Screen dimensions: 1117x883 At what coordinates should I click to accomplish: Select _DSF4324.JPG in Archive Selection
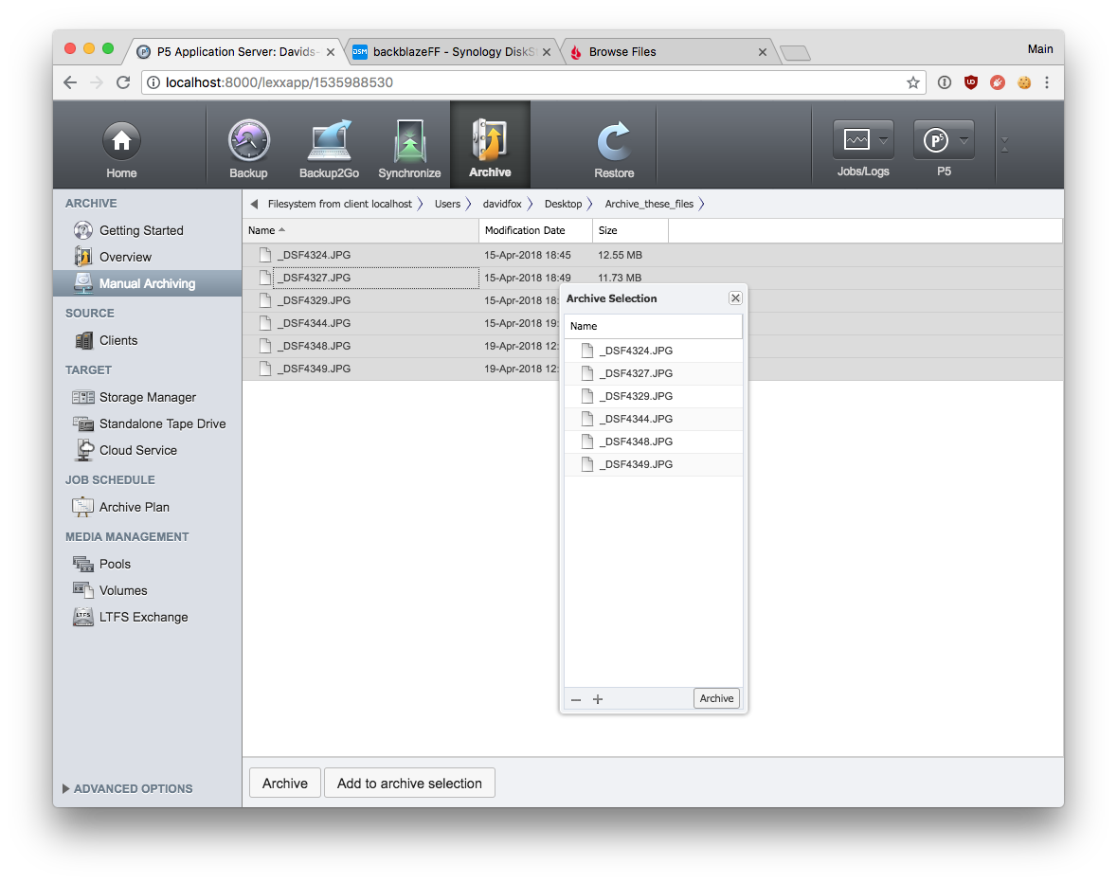(654, 351)
